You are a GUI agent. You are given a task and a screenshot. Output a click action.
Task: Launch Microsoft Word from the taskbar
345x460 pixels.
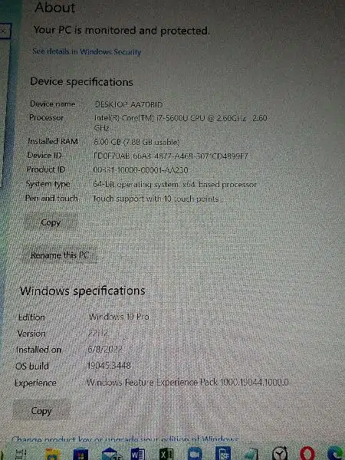pyautogui.click(x=137, y=454)
